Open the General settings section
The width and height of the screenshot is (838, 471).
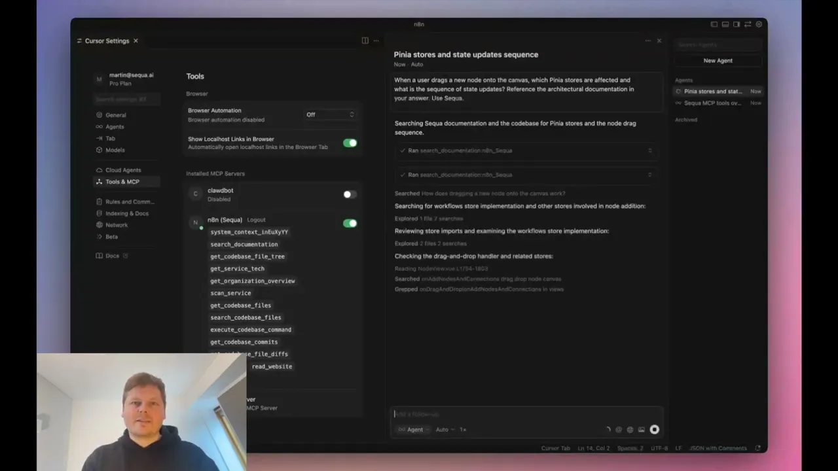(x=115, y=115)
